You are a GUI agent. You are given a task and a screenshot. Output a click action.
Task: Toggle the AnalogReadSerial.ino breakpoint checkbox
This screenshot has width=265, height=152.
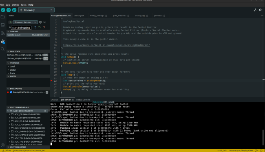pos(11,92)
